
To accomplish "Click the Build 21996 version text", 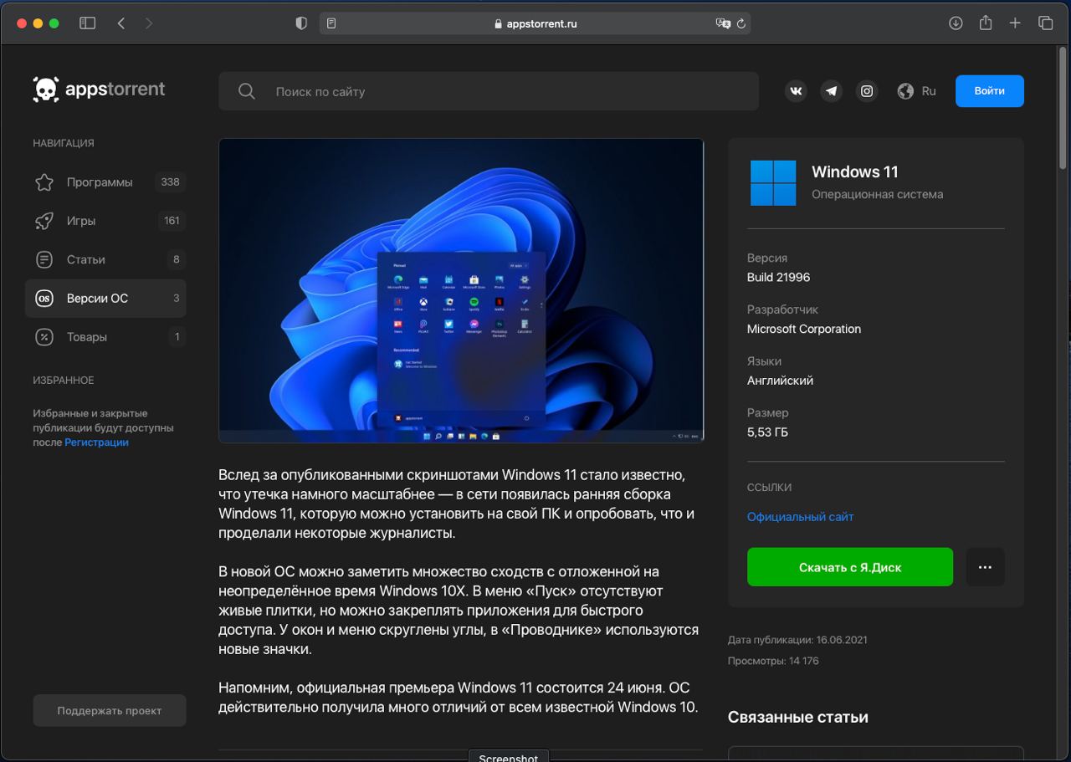I will point(778,277).
